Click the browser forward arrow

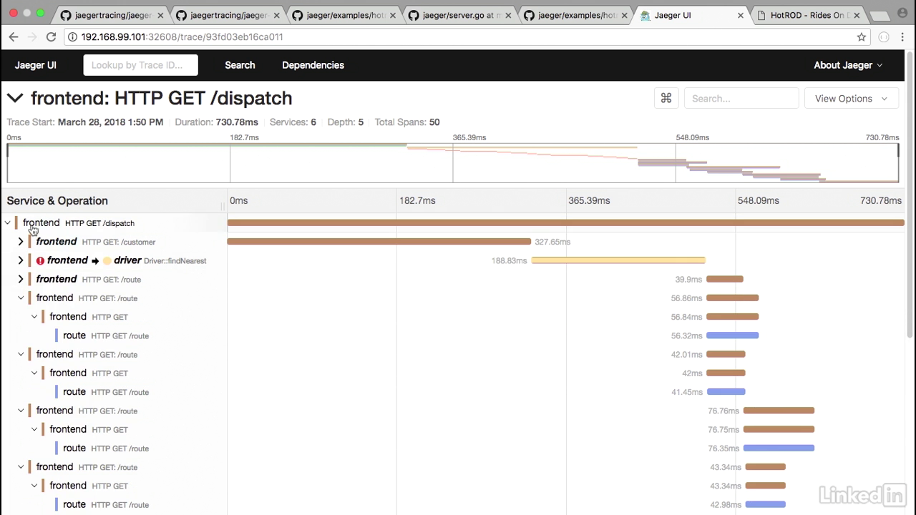[31, 36]
